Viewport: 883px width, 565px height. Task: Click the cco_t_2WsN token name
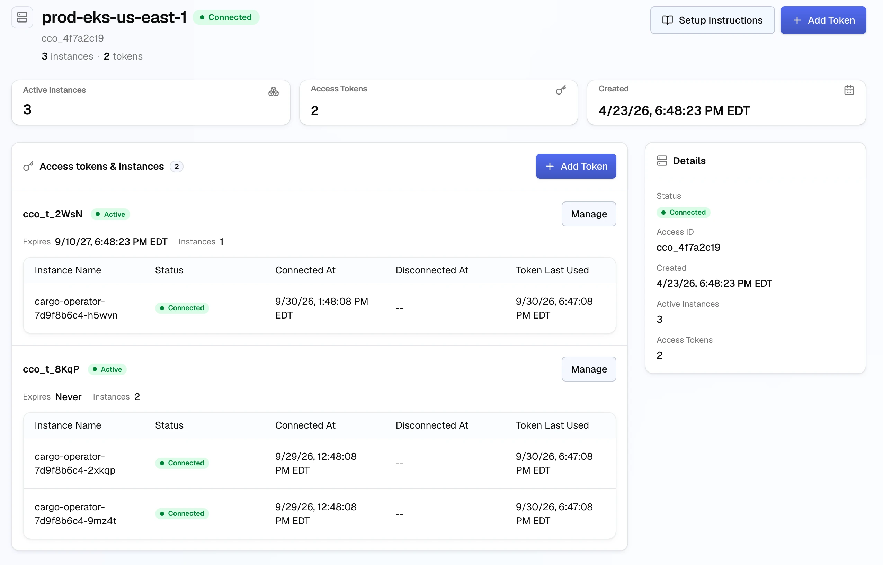point(52,214)
